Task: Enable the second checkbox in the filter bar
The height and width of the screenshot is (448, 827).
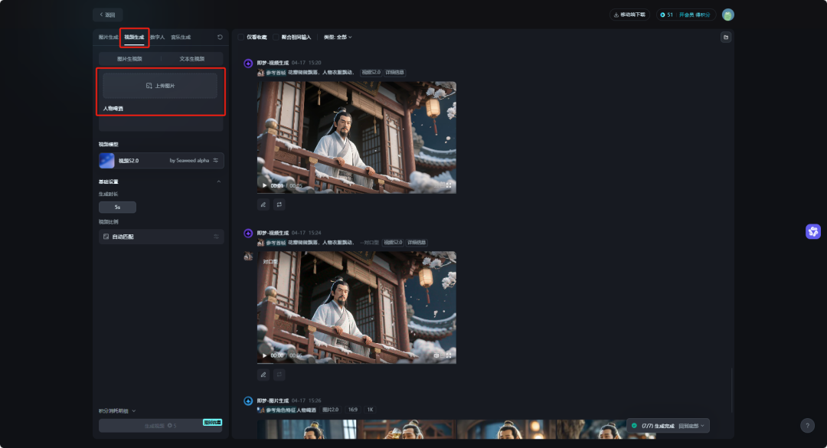Action: pos(276,37)
